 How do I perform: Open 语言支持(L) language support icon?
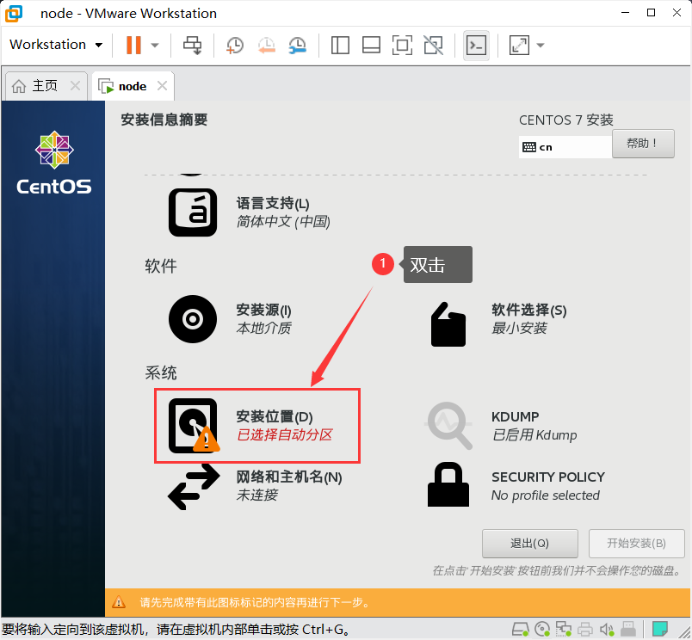point(193,212)
